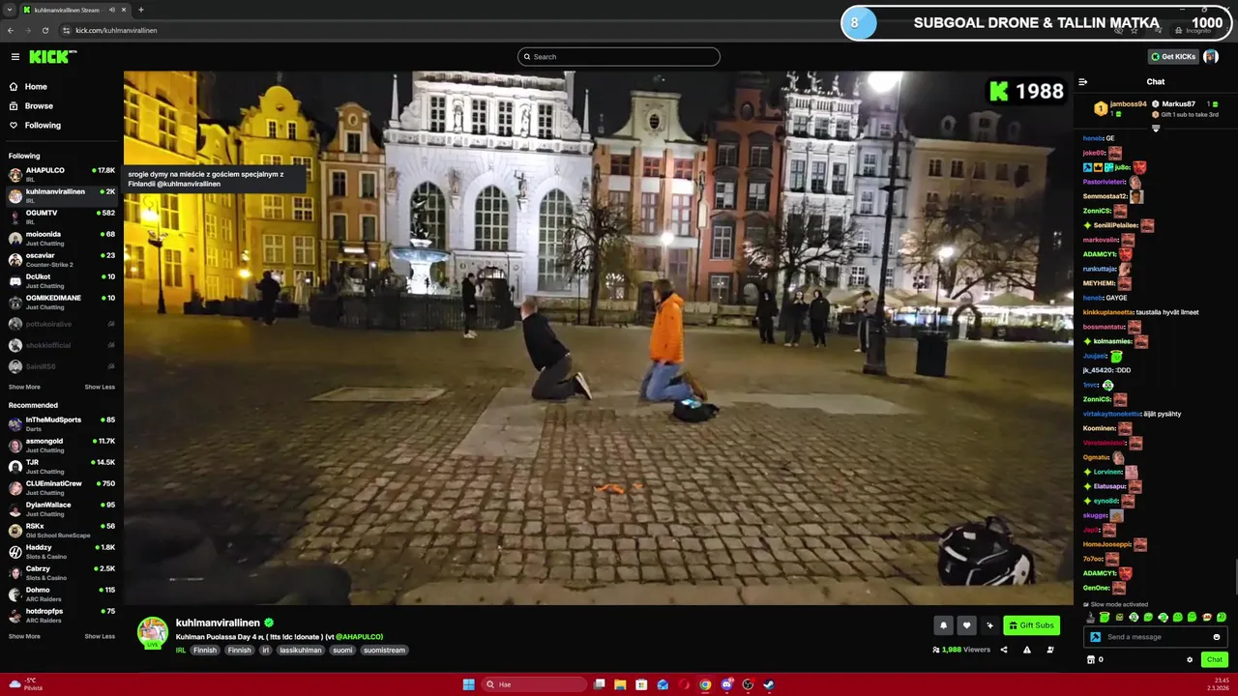
Task: Click Show More under Recommended
Action: [x=24, y=636]
